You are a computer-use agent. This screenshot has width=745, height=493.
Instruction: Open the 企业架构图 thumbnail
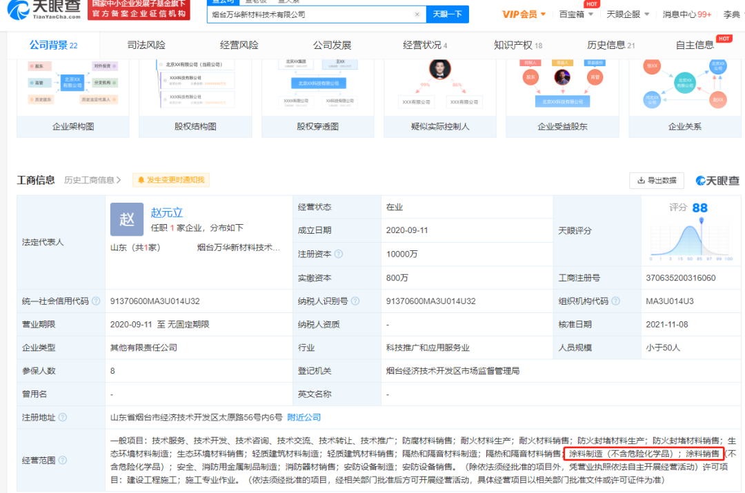tap(73, 98)
